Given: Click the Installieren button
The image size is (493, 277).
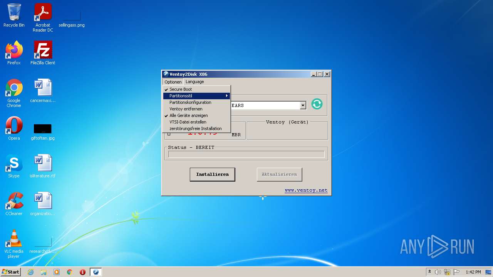Looking at the screenshot, I should (212, 174).
